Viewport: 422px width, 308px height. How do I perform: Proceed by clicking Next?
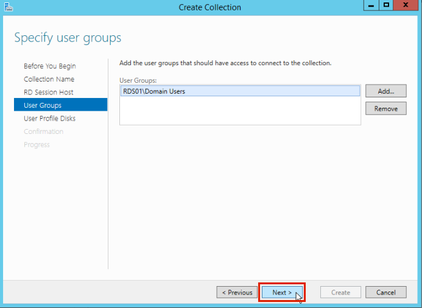point(281,292)
